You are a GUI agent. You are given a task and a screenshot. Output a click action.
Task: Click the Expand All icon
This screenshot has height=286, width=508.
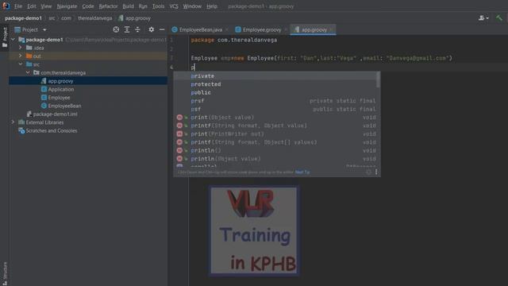point(127,29)
